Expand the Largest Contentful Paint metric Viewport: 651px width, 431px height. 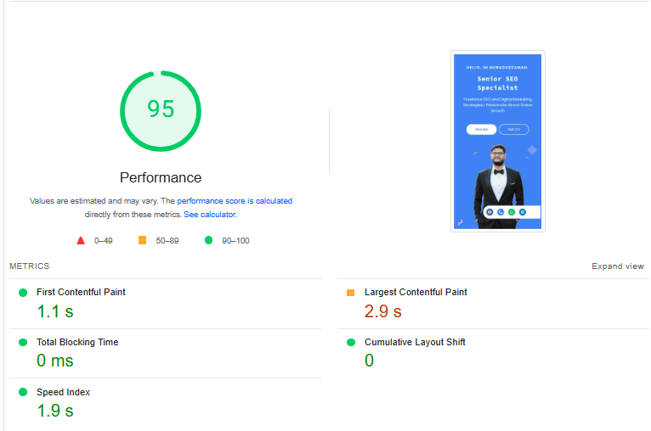pos(416,293)
